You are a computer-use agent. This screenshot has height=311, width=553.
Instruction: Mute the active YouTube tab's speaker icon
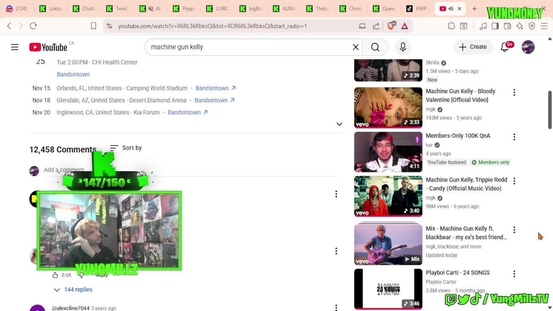click(451, 9)
